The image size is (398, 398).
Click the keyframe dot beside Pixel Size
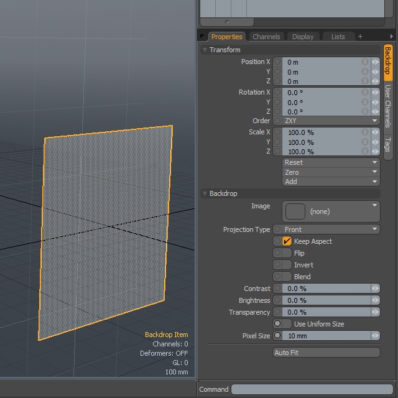tap(277, 335)
